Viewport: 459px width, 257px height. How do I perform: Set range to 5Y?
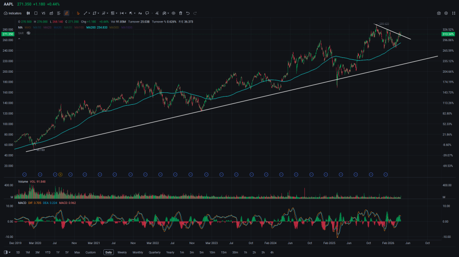point(67,252)
